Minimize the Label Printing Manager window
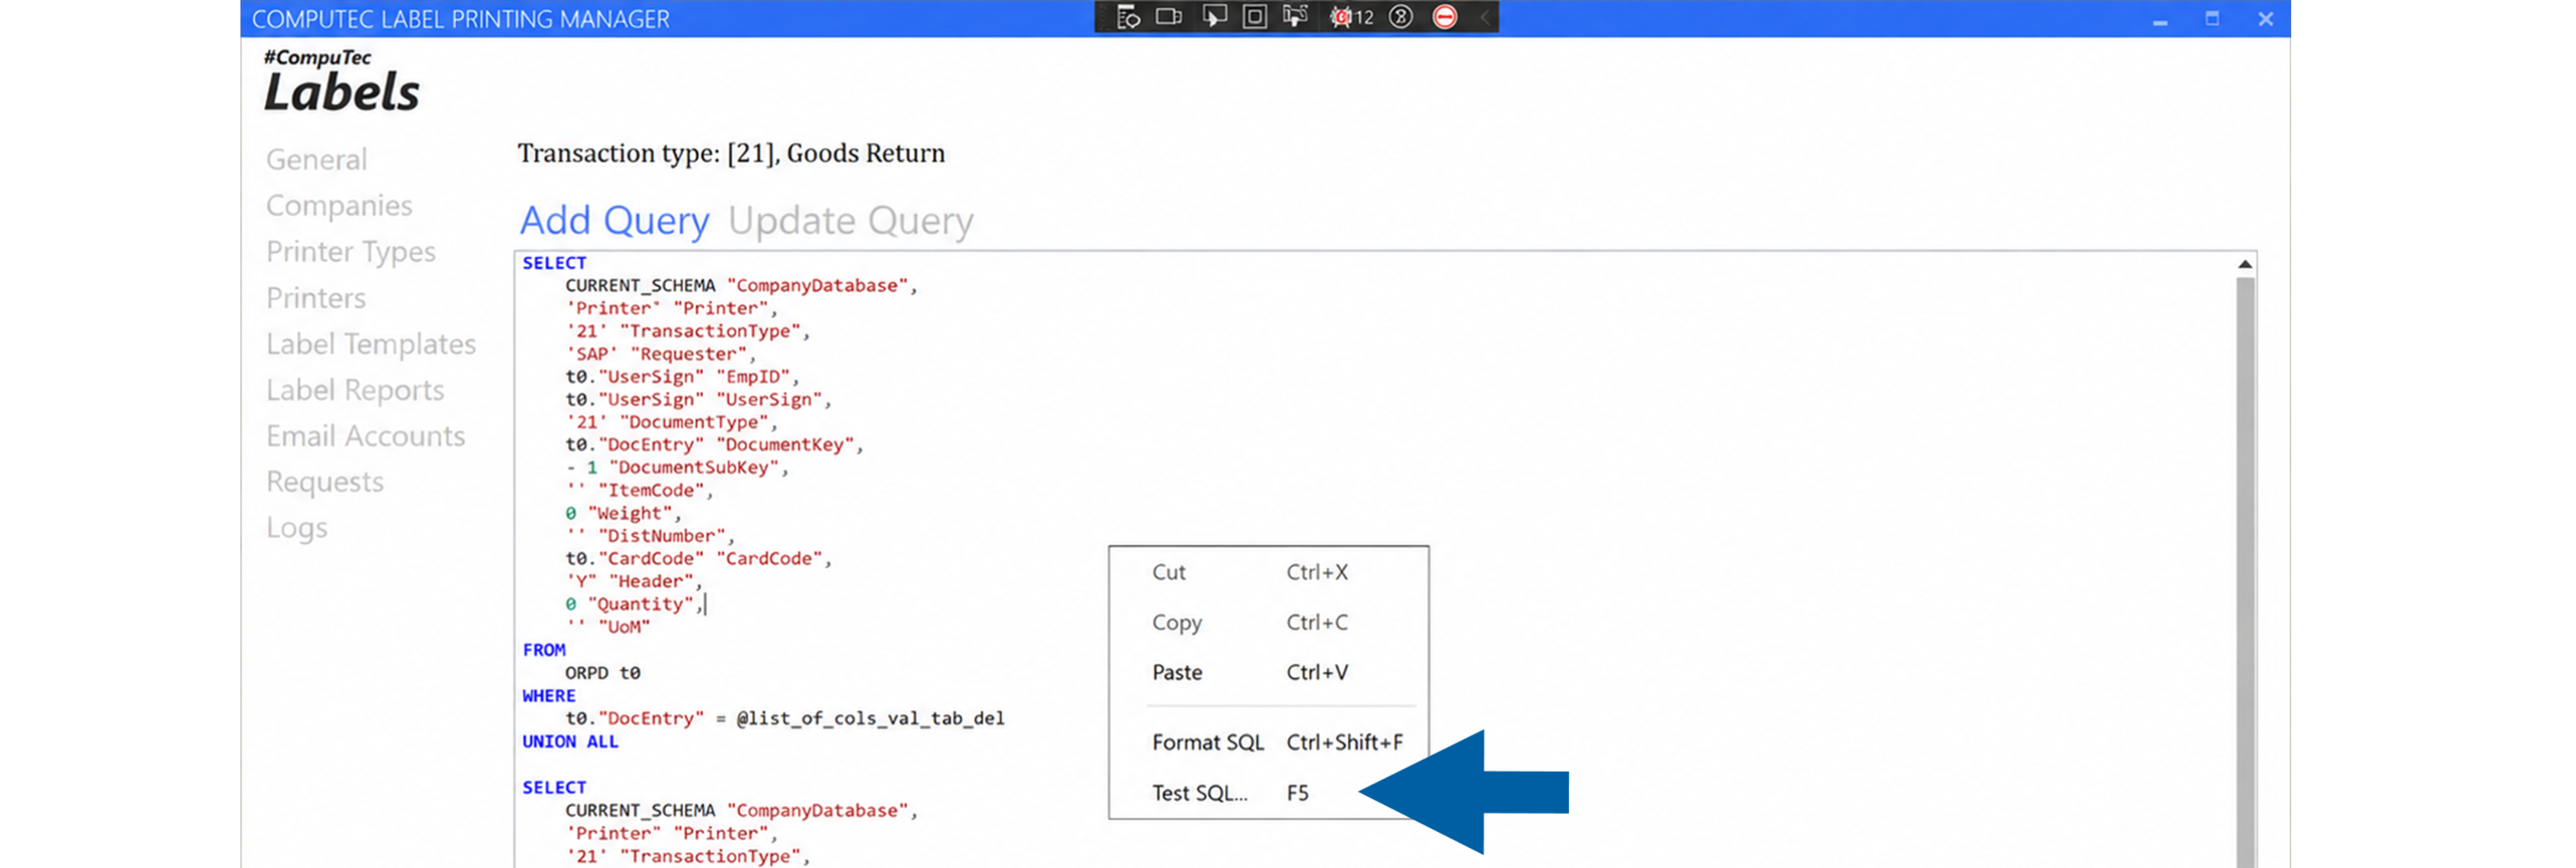Viewport: 2576px width, 868px height. point(2160,20)
